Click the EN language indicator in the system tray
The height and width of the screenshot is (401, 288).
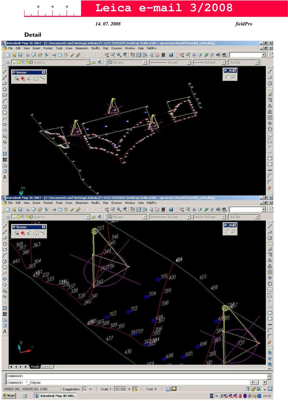211,396
